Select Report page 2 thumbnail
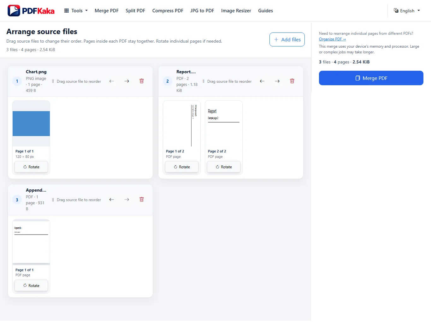Screen dimensions: 431x322 click(224, 123)
